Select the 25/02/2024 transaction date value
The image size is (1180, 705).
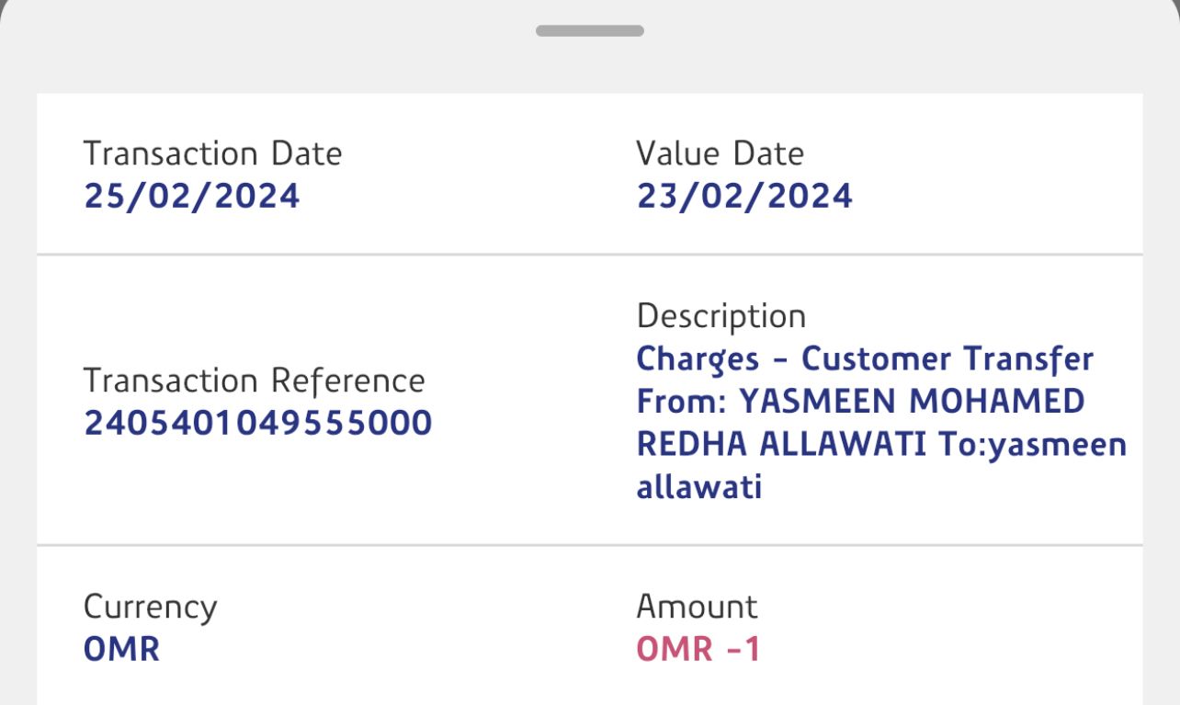191,196
